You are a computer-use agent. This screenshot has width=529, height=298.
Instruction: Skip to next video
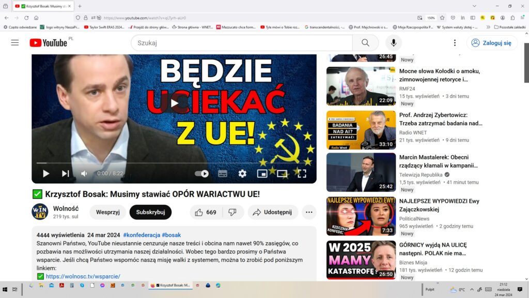(65, 174)
